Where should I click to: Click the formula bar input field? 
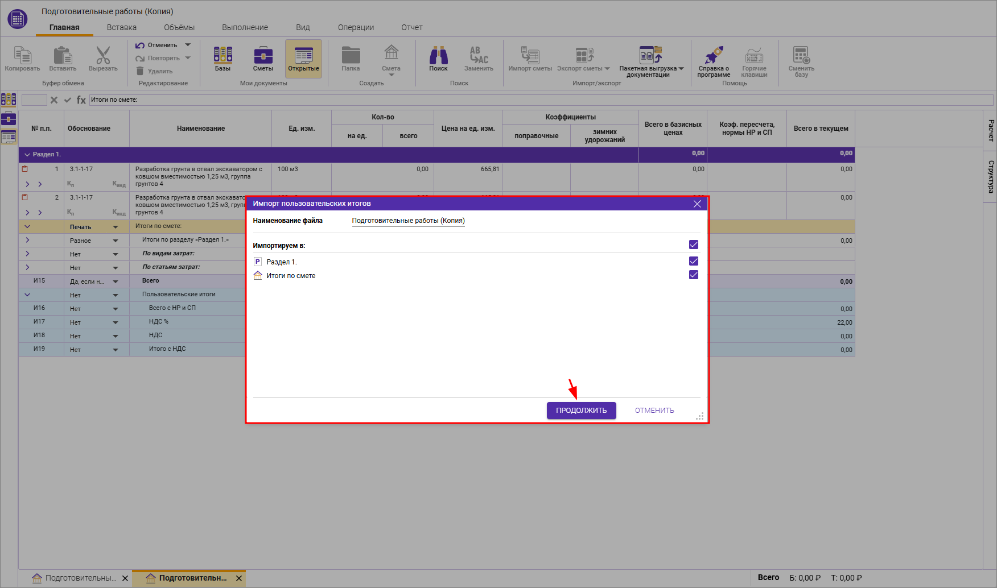click(541, 100)
